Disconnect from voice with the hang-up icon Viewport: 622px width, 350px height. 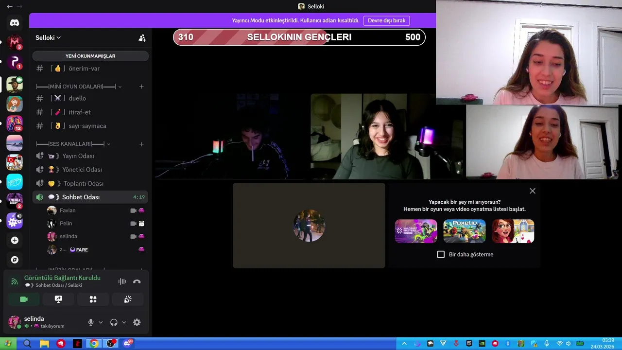coord(137,281)
